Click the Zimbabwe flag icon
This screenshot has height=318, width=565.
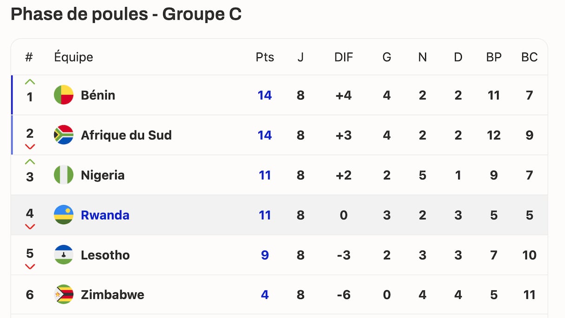coord(64,294)
